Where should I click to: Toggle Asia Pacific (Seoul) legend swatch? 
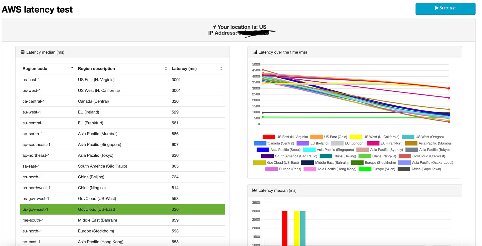tap(263, 150)
